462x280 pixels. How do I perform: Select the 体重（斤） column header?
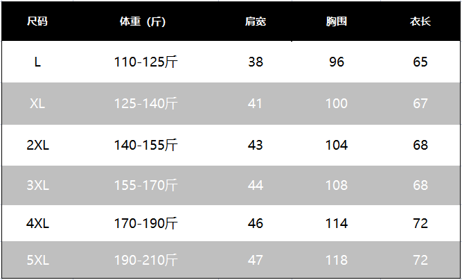pyautogui.click(x=142, y=21)
